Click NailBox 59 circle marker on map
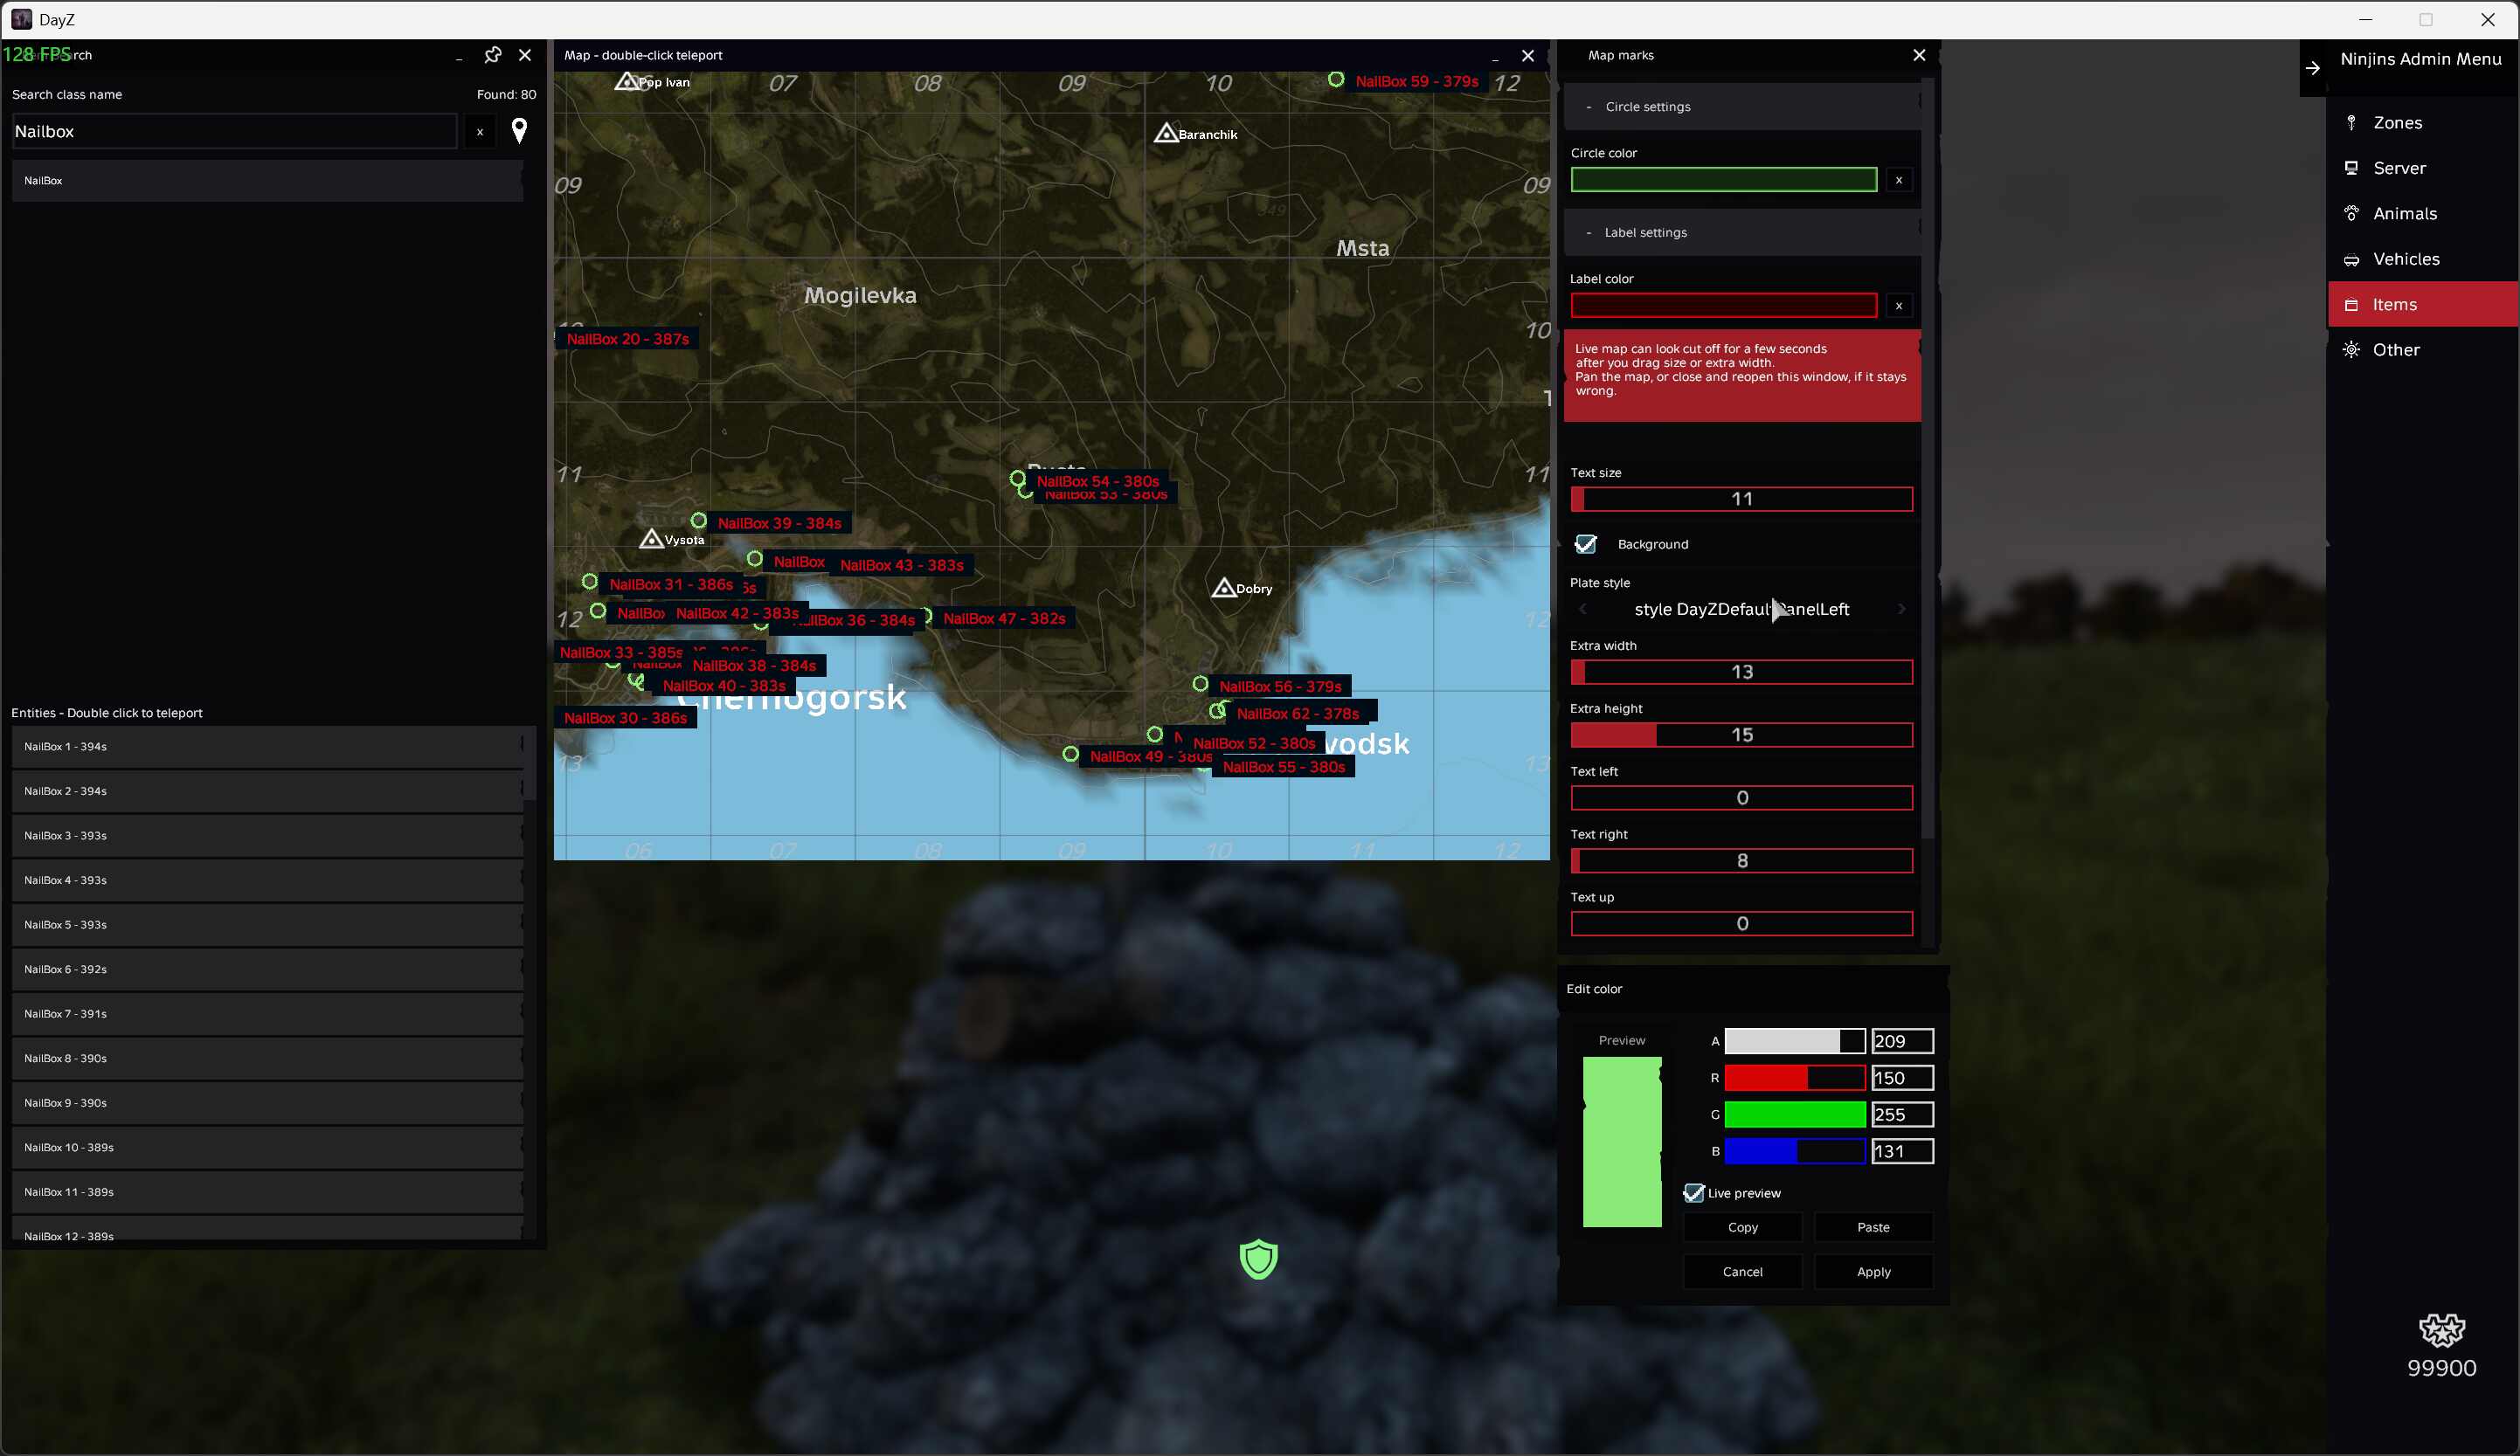This screenshot has height=1456, width=2520. (x=1335, y=79)
